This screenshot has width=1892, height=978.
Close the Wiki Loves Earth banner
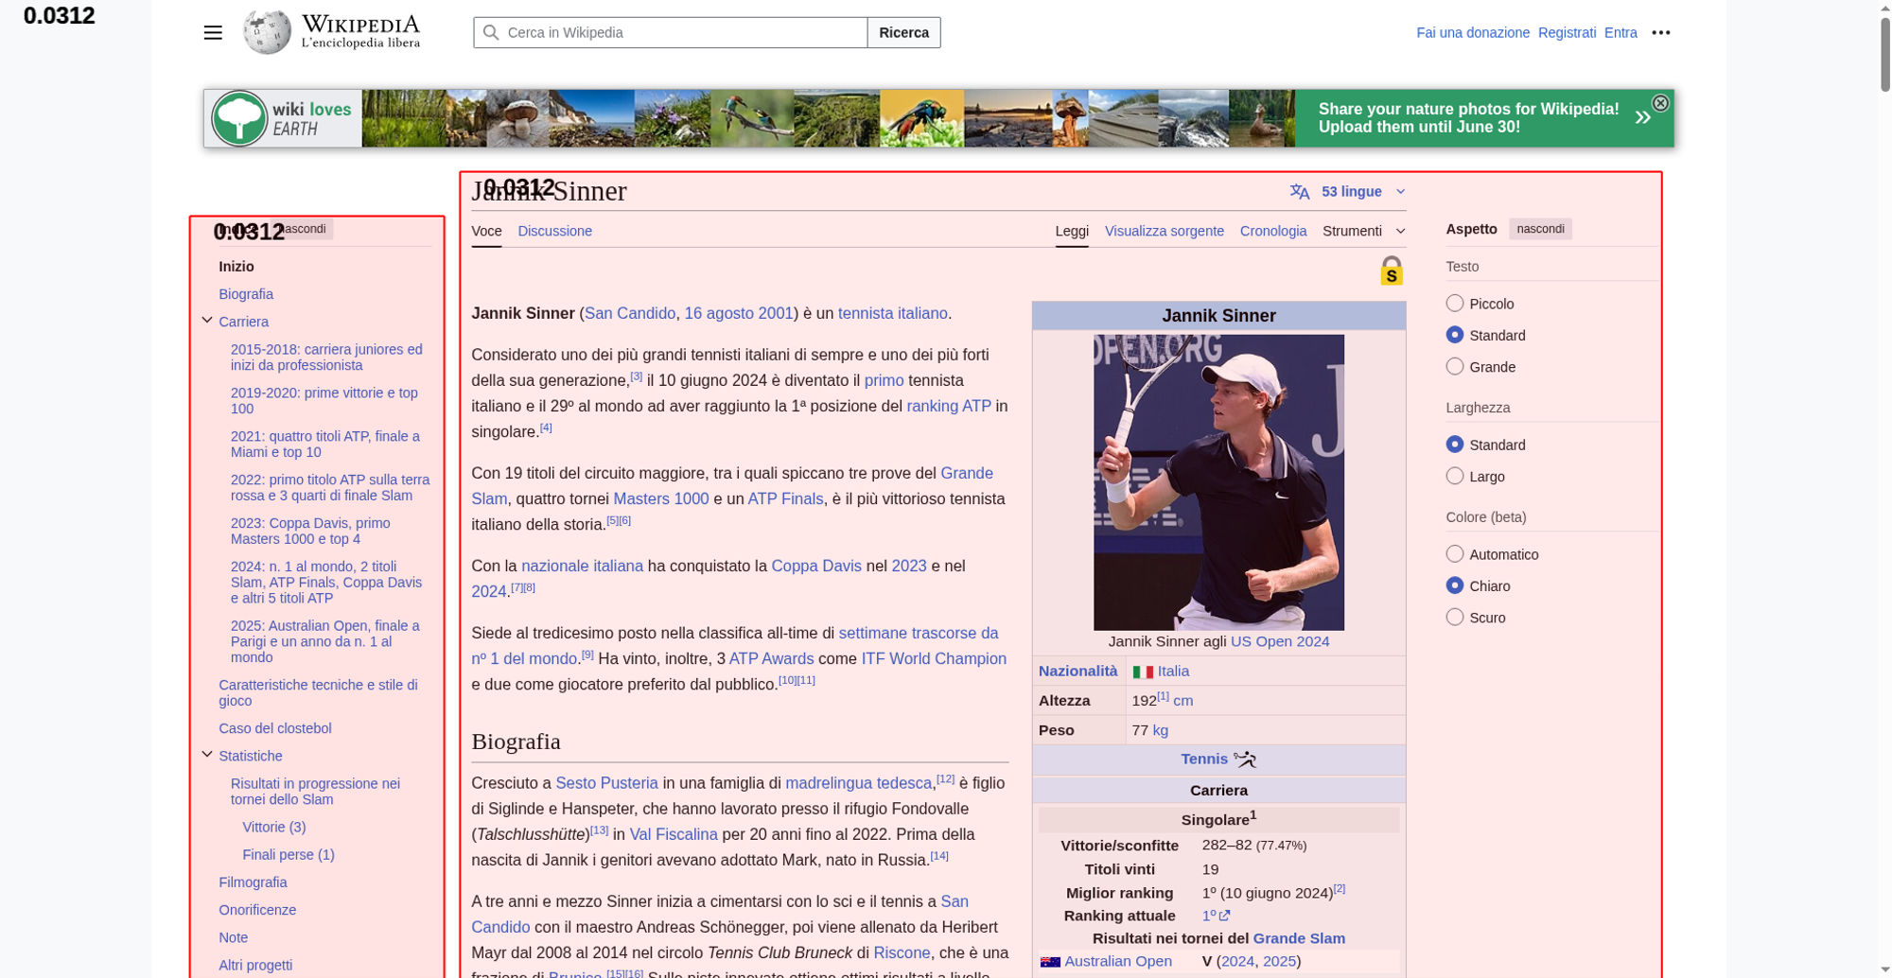(1660, 103)
